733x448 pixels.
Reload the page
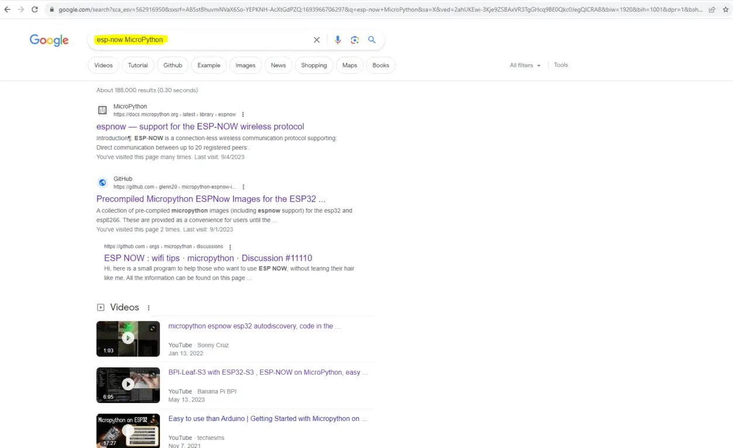click(x=35, y=9)
